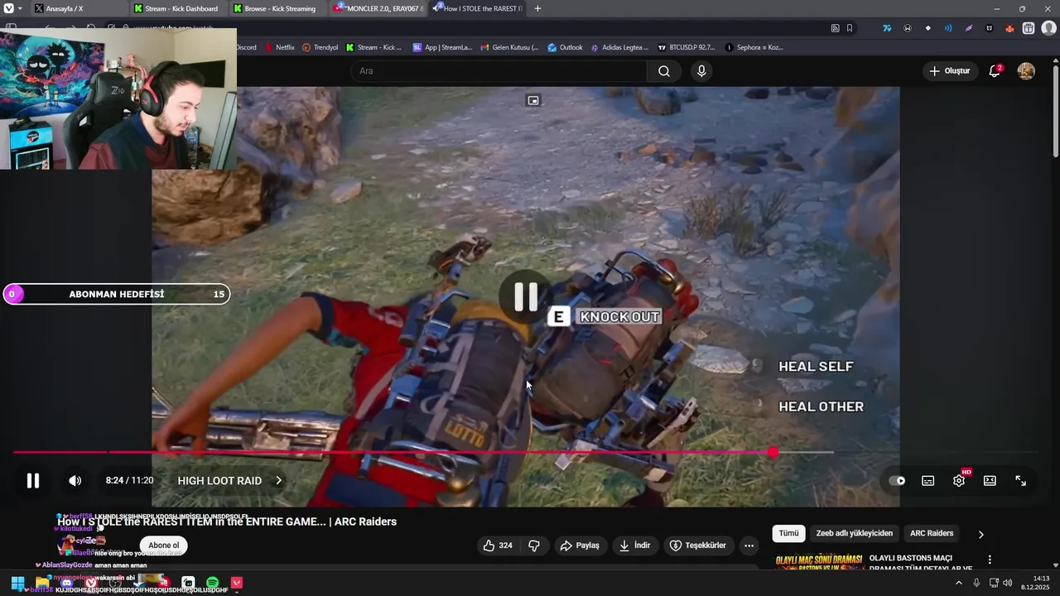Open reader view icon in the address bar
The height and width of the screenshot is (596, 1060).
click(835, 28)
